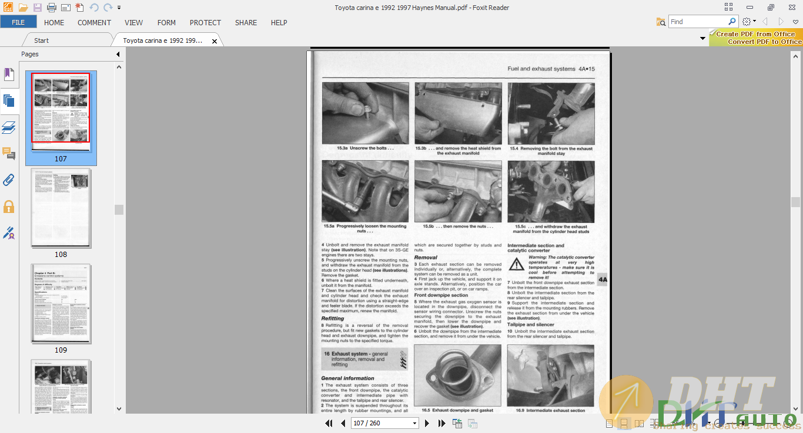Open the PROTECT ribbon tab
This screenshot has width=803, height=433.
(x=205, y=22)
